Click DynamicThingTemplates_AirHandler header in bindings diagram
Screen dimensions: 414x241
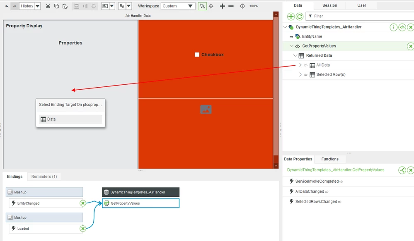click(x=141, y=192)
